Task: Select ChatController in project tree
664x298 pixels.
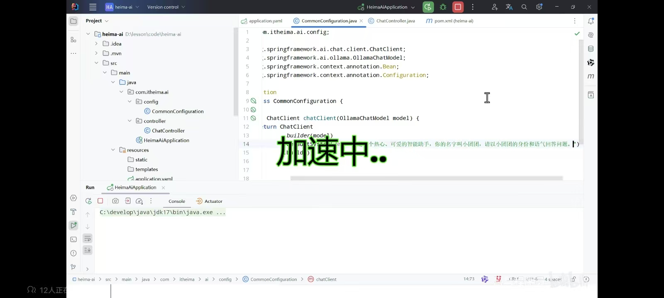Action: pos(168,131)
